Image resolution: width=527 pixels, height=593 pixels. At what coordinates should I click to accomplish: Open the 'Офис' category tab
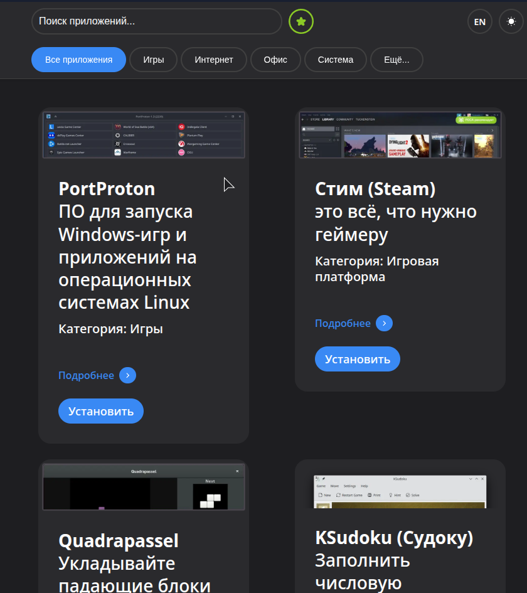[275, 60]
